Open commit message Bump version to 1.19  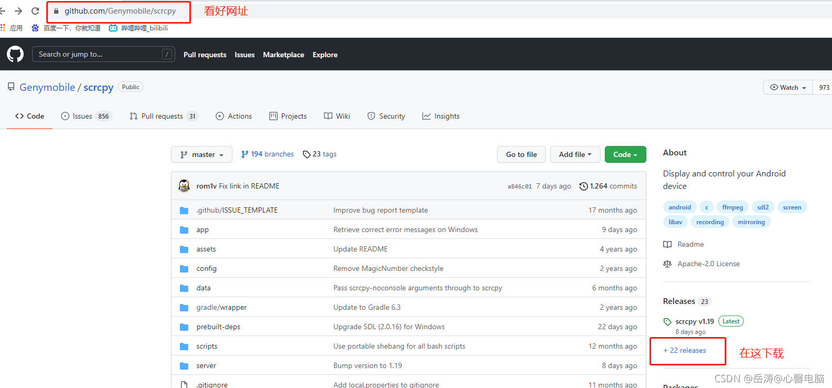(368, 366)
